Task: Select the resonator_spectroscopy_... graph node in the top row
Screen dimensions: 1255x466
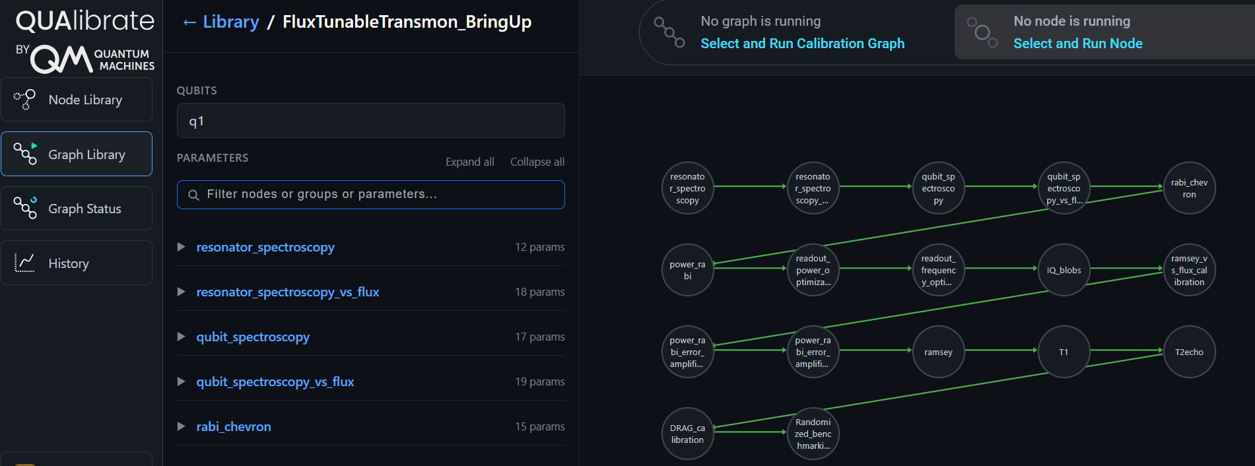Action: 813,188
